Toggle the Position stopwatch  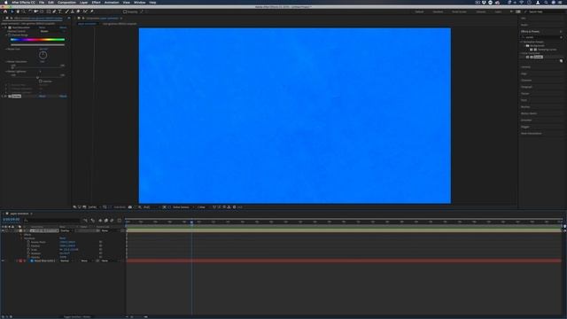pyautogui.click(x=28, y=245)
